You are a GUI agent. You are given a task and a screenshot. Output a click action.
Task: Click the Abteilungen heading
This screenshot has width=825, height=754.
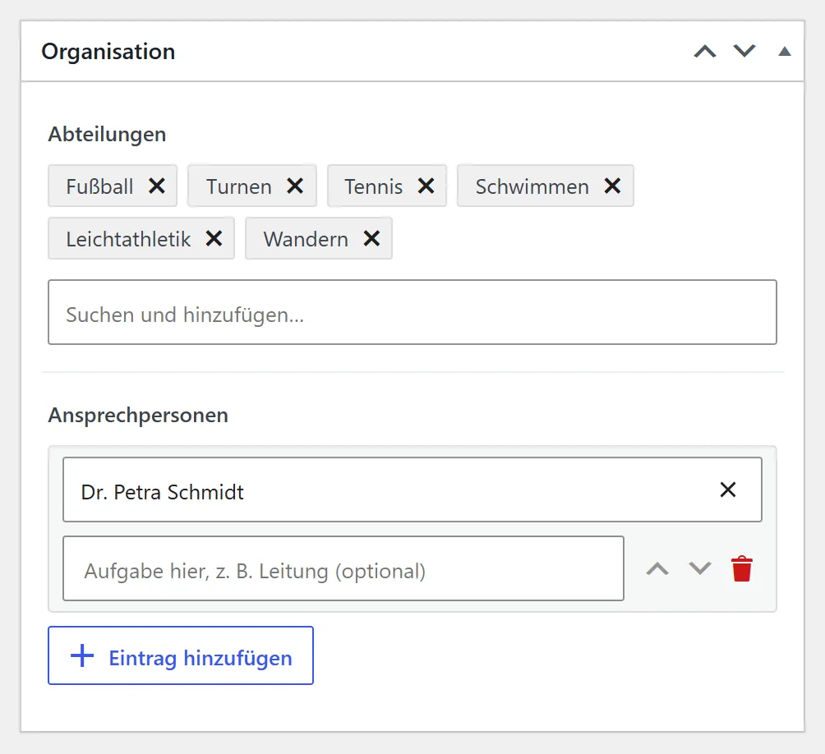click(108, 134)
